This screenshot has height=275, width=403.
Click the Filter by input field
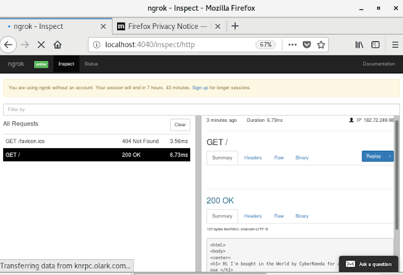[x=201, y=109]
